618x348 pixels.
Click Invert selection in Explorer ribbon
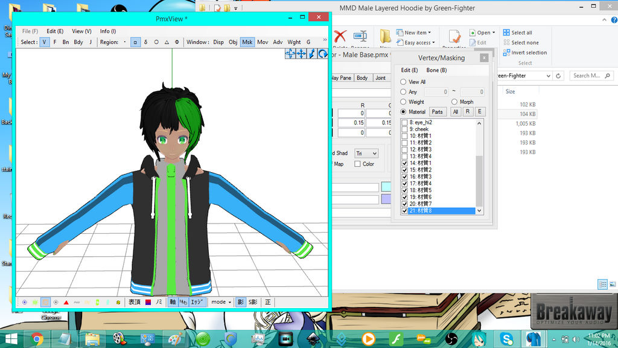pyautogui.click(x=525, y=53)
